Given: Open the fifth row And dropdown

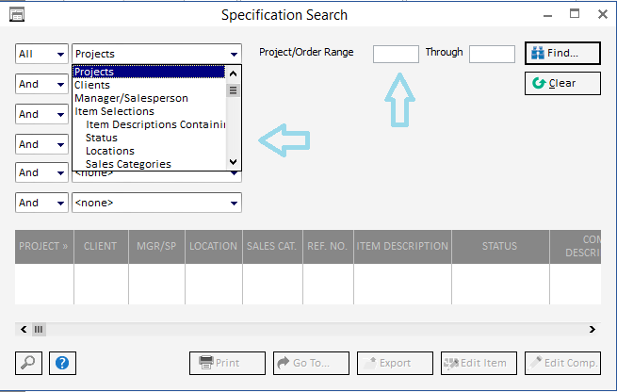Looking at the screenshot, I should coord(41,172).
